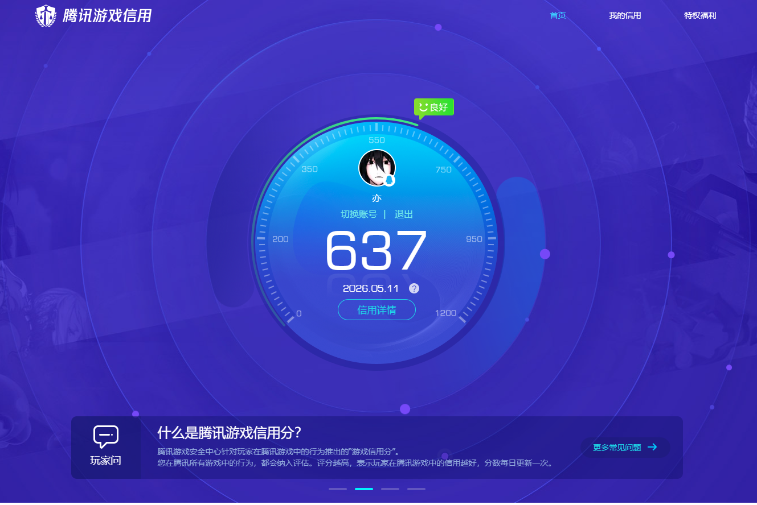Click the credit score 637
The image size is (757, 505).
click(377, 251)
